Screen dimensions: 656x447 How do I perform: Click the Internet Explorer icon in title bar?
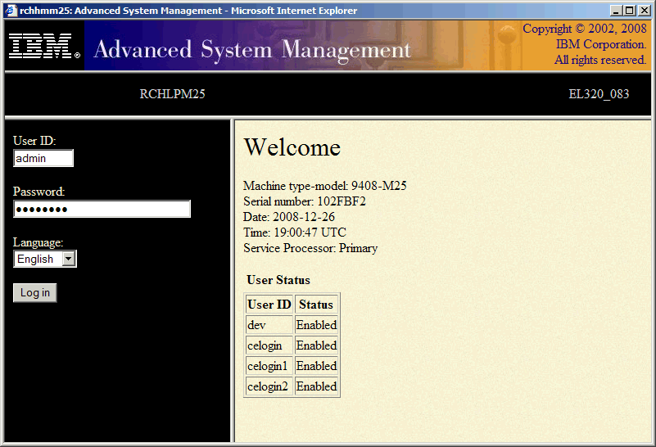click(11, 11)
